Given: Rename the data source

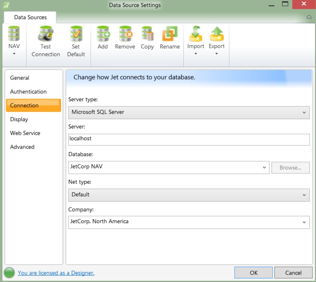Looking at the screenshot, I should pyautogui.click(x=170, y=38).
